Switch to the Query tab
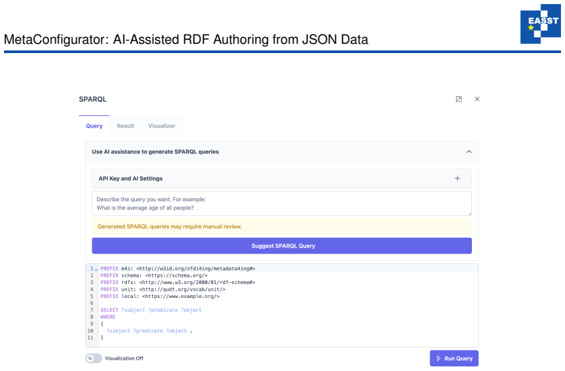This screenshot has height=371, width=565. point(94,126)
